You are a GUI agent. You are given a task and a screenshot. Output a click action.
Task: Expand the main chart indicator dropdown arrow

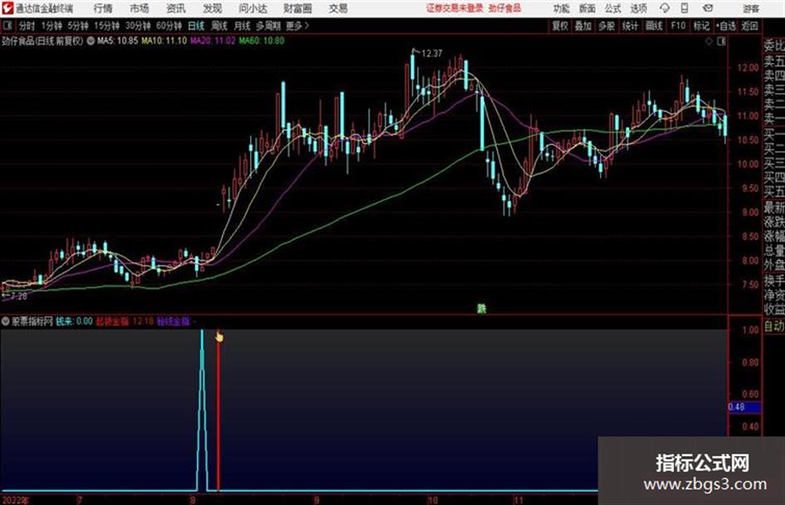(x=91, y=41)
